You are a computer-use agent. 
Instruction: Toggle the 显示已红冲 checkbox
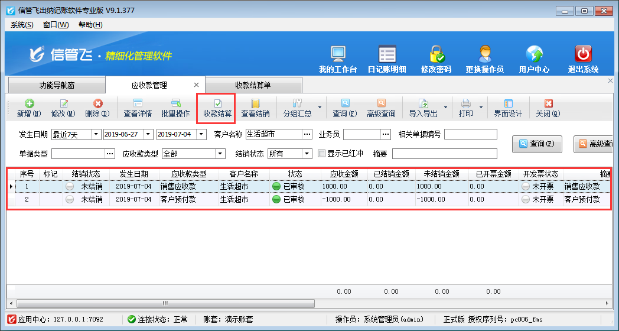click(322, 154)
